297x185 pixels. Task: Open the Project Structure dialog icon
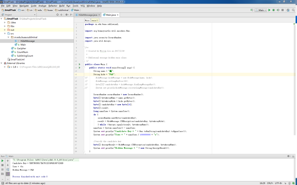[288, 10]
